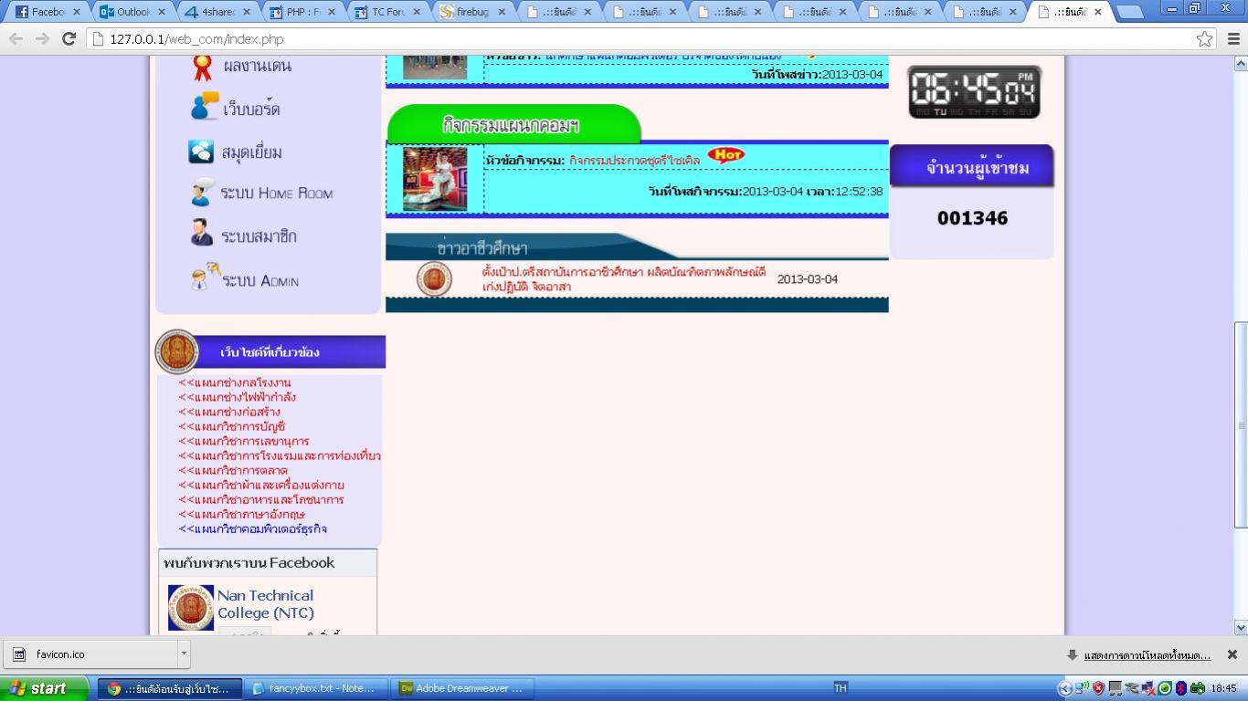This screenshot has width=1248, height=701.
Task: Expand hidden tray icons arrow
Action: [1064, 688]
